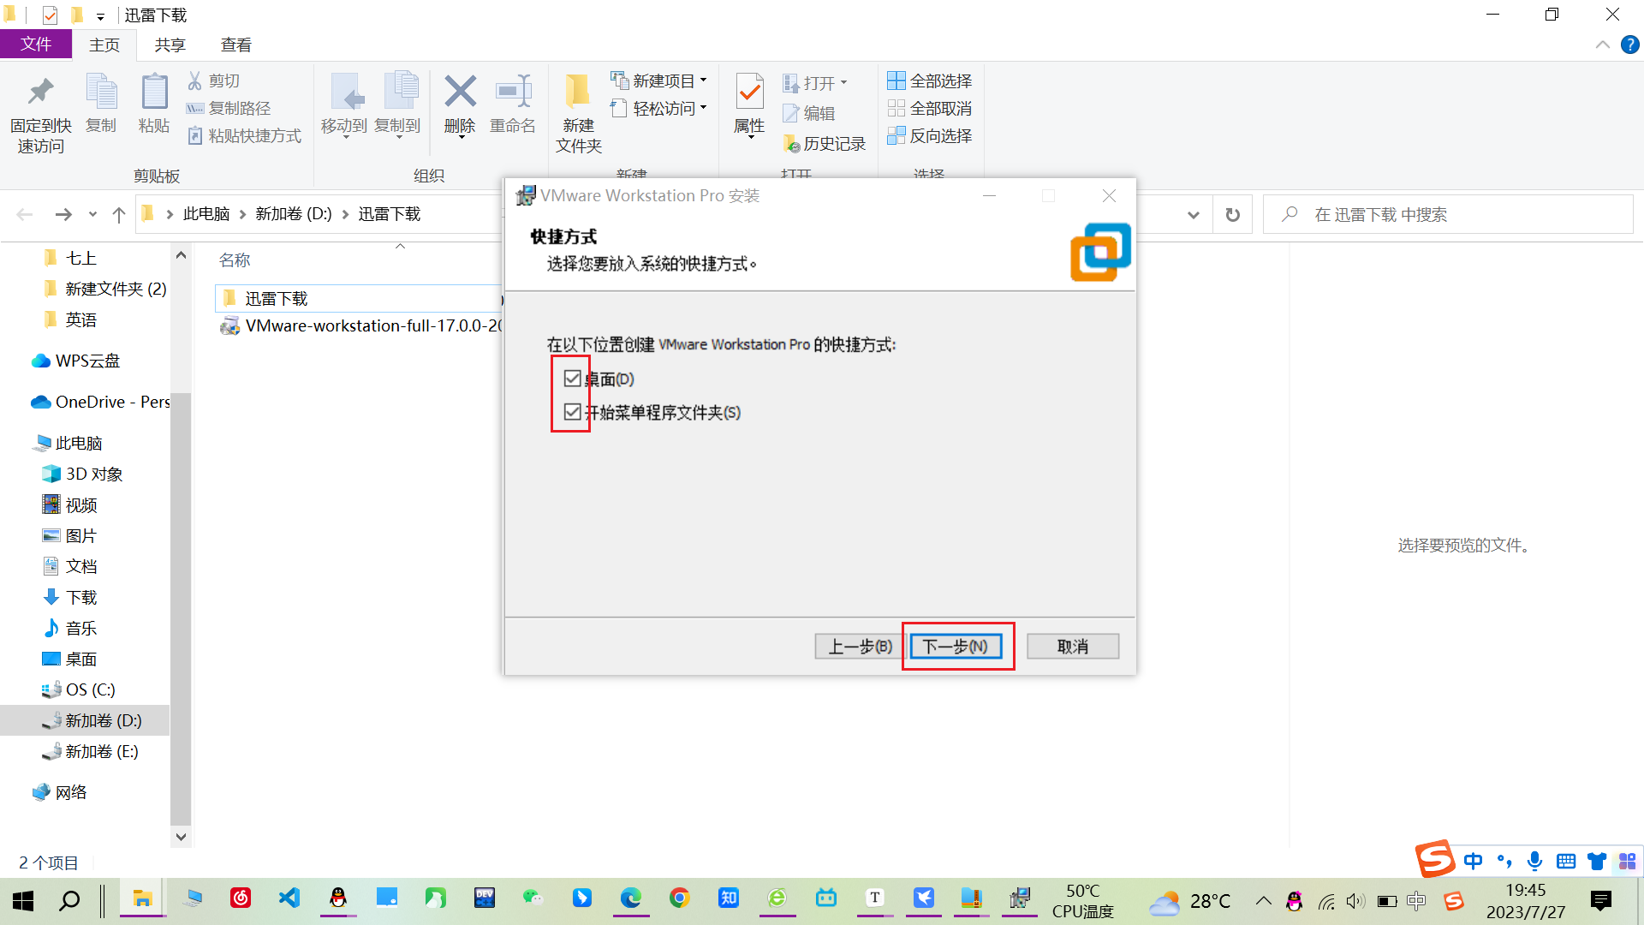Select 英语 folder in navigation pane

[x=81, y=319]
